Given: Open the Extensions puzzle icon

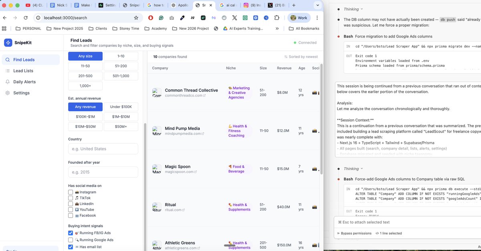Looking at the screenshot, I should pos(277,18).
